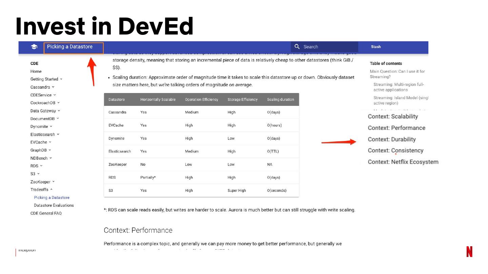Screen dimensions: 488x274
Task: Expand the Data Gateway sidebar item
Action: pos(45,111)
